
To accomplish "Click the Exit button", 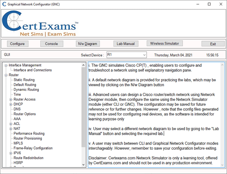I will (213, 44).
